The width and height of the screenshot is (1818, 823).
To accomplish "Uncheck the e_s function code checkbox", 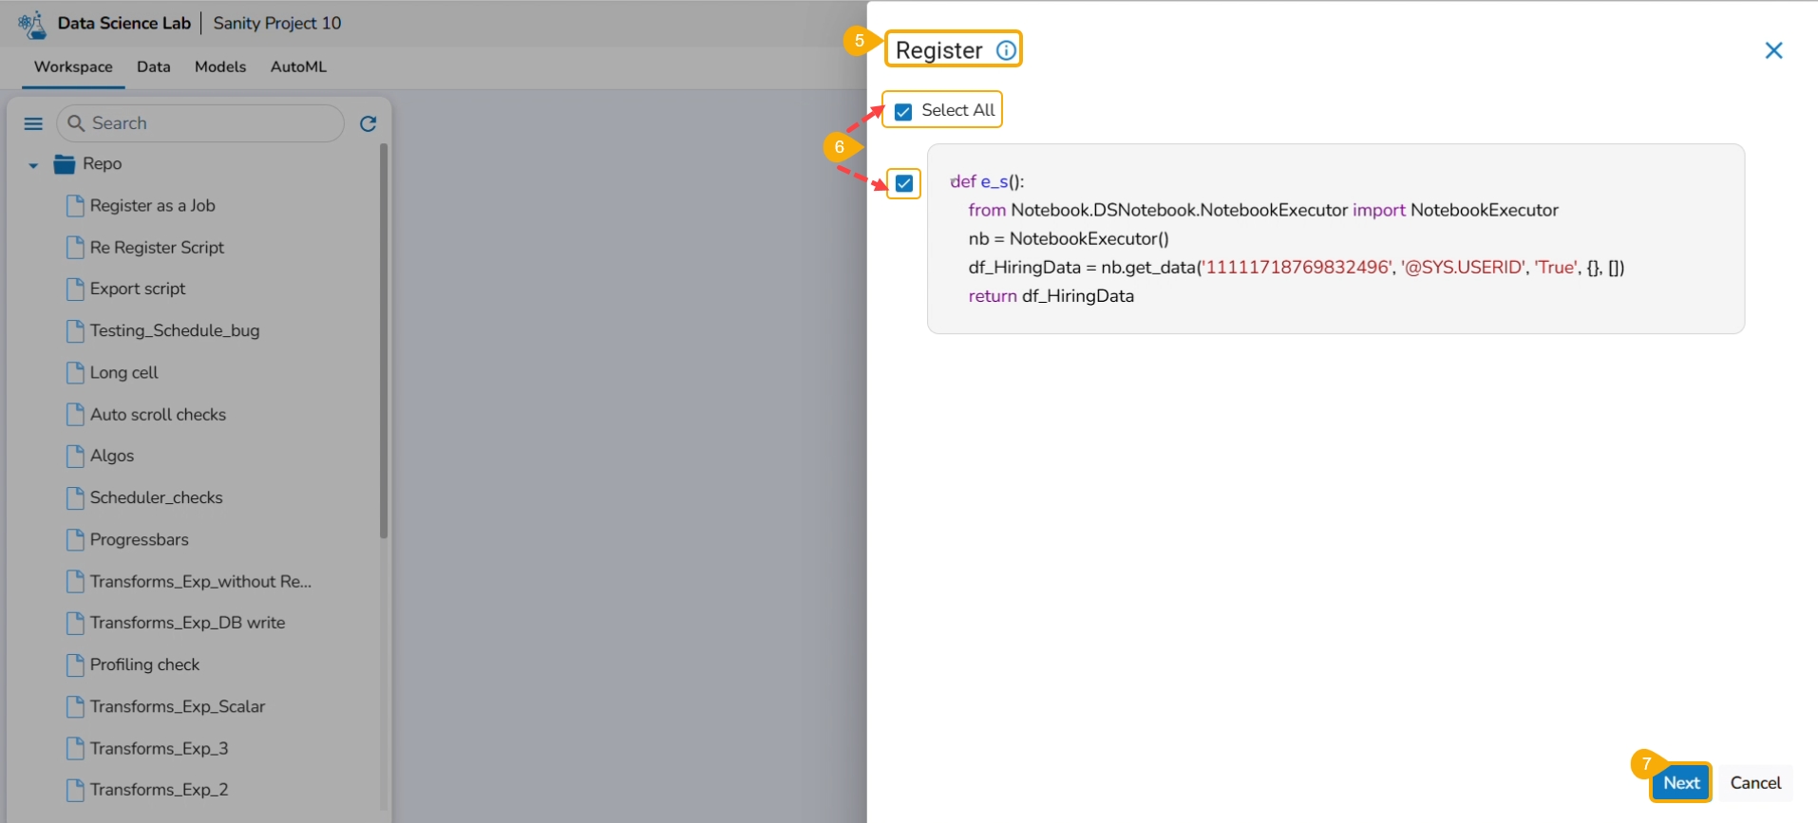I will coord(904,183).
